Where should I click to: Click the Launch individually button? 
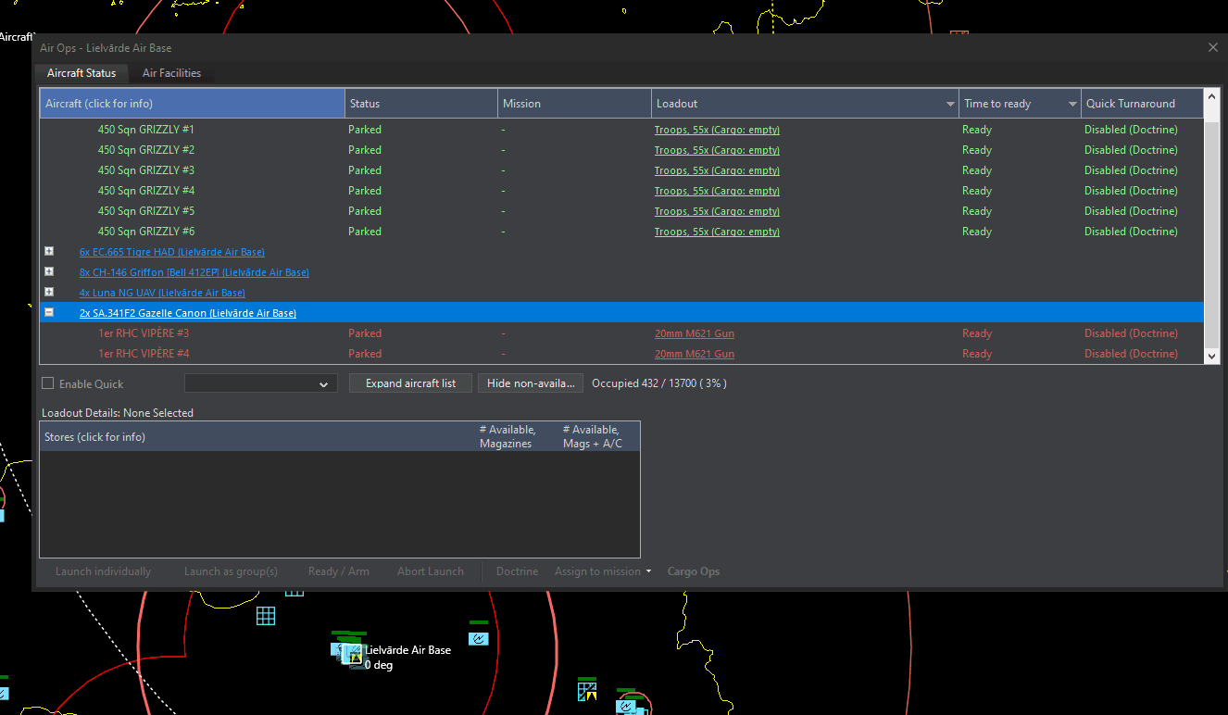(103, 571)
